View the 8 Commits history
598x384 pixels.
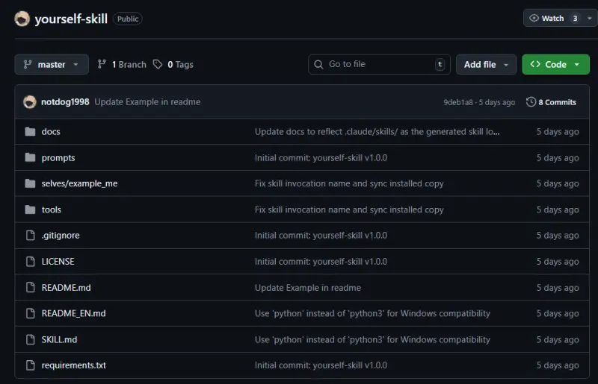click(x=552, y=102)
